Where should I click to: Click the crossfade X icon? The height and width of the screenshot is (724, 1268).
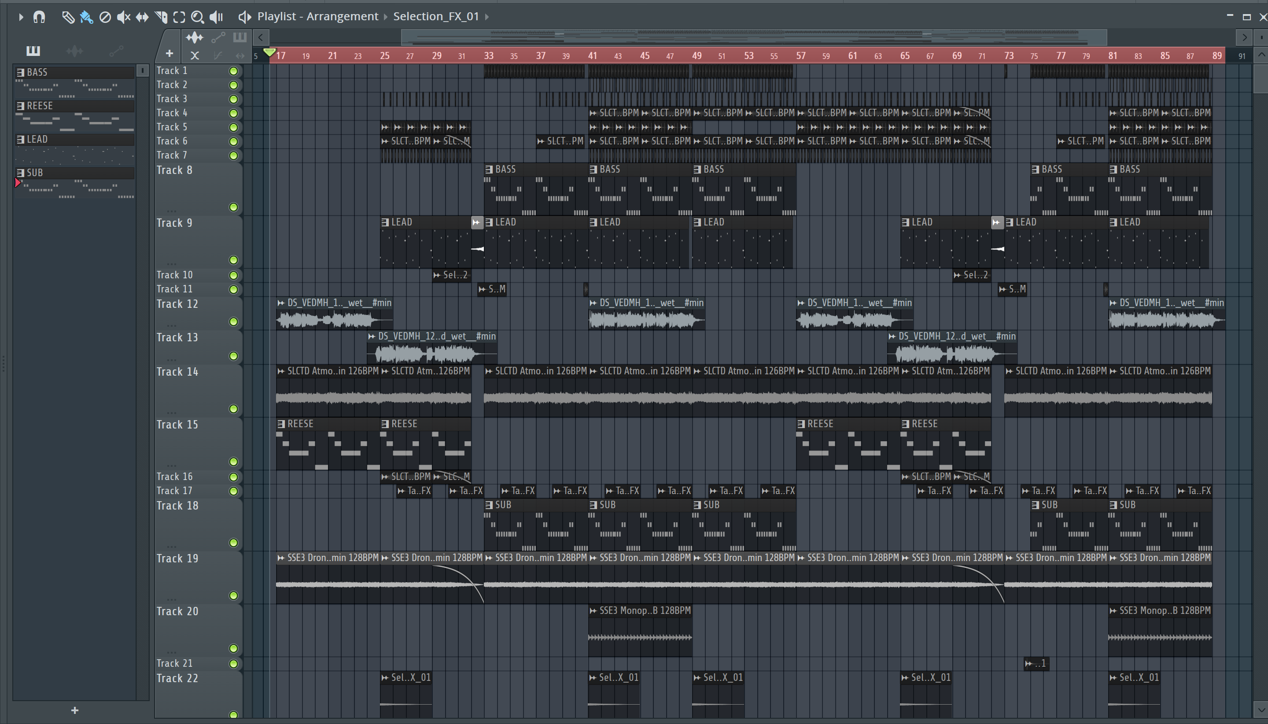[x=195, y=55]
